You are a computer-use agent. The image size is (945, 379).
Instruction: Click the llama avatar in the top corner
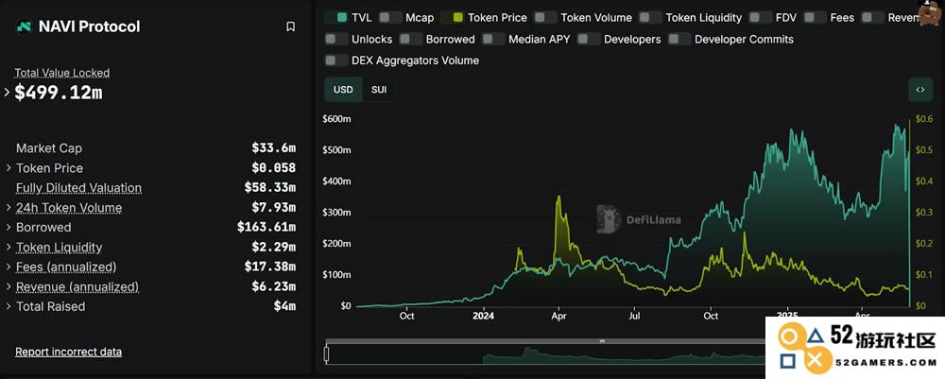tap(931, 12)
